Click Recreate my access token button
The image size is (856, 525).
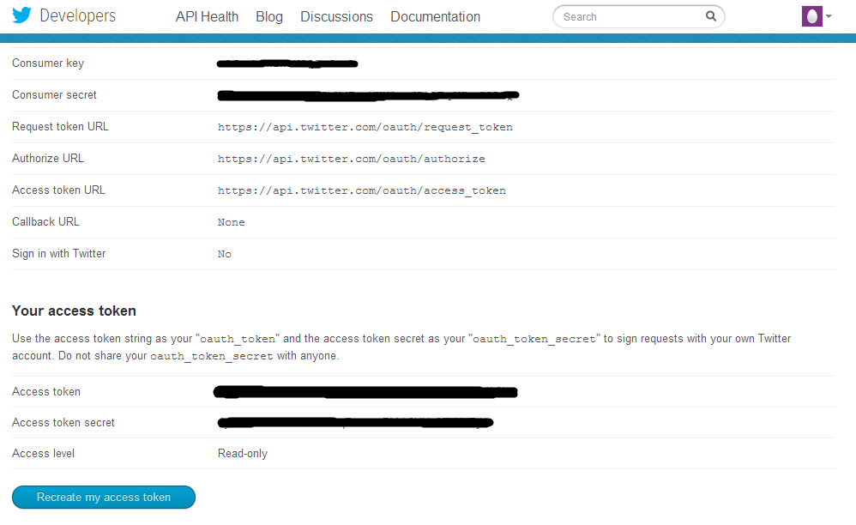coord(104,498)
